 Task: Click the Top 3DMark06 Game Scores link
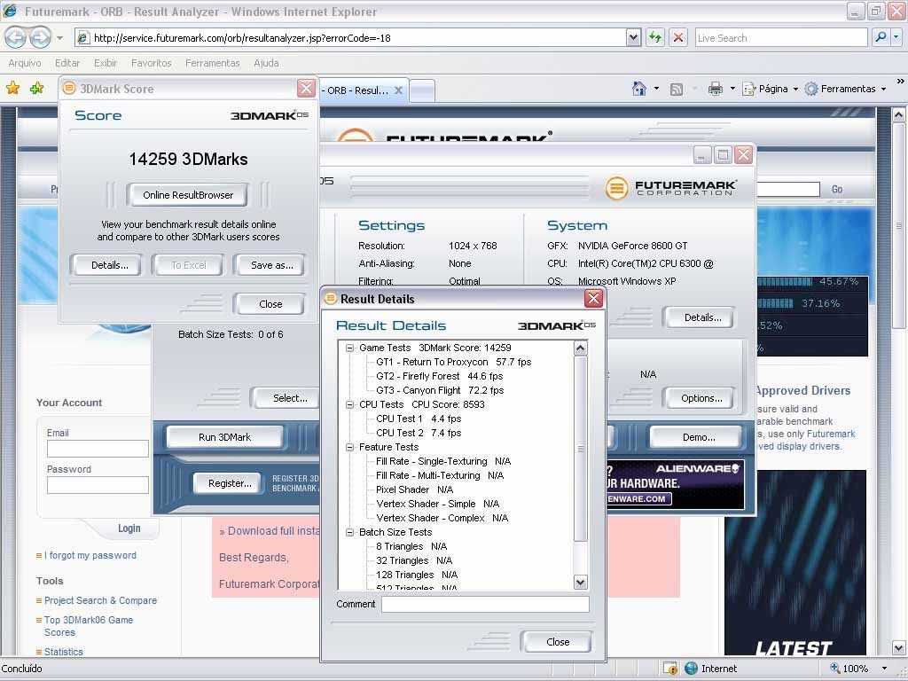[x=89, y=626]
